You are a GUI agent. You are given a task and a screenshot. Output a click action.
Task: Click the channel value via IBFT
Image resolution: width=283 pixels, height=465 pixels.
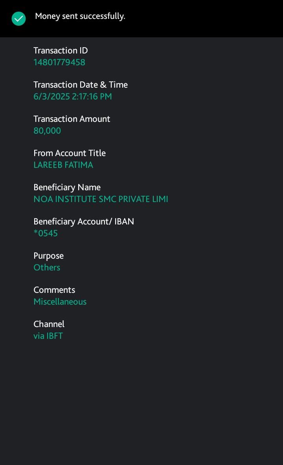pyautogui.click(x=48, y=336)
